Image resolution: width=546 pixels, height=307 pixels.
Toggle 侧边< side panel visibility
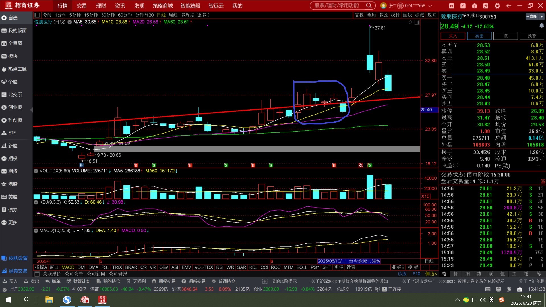point(431,274)
